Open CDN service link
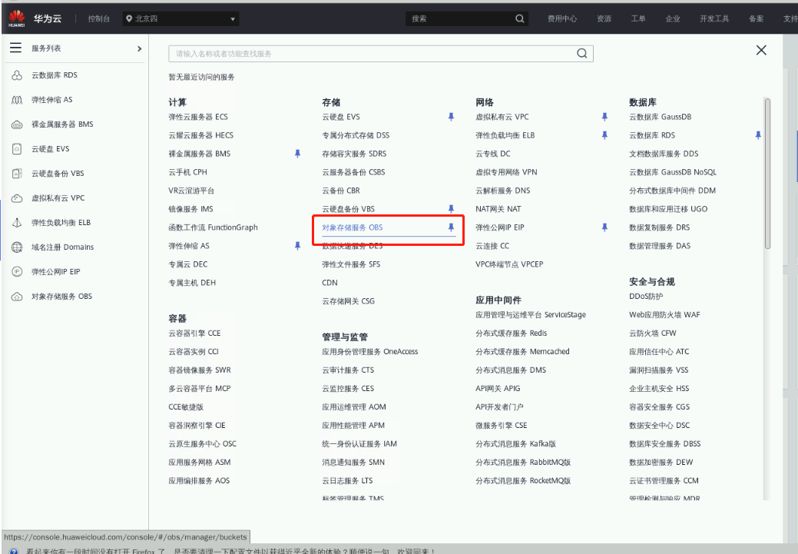Image resolution: width=798 pixels, height=554 pixels. click(329, 283)
